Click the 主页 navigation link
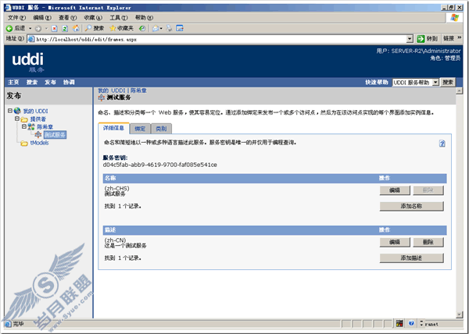 point(13,82)
